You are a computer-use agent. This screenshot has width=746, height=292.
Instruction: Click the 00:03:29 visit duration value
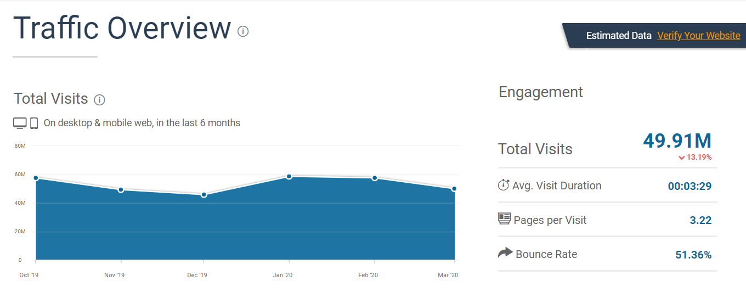coord(690,186)
